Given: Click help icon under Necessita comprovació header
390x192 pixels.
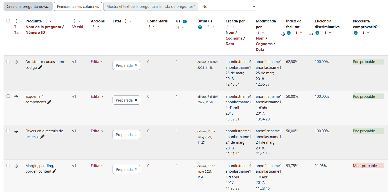Looking at the screenshot, I should (356, 33).
